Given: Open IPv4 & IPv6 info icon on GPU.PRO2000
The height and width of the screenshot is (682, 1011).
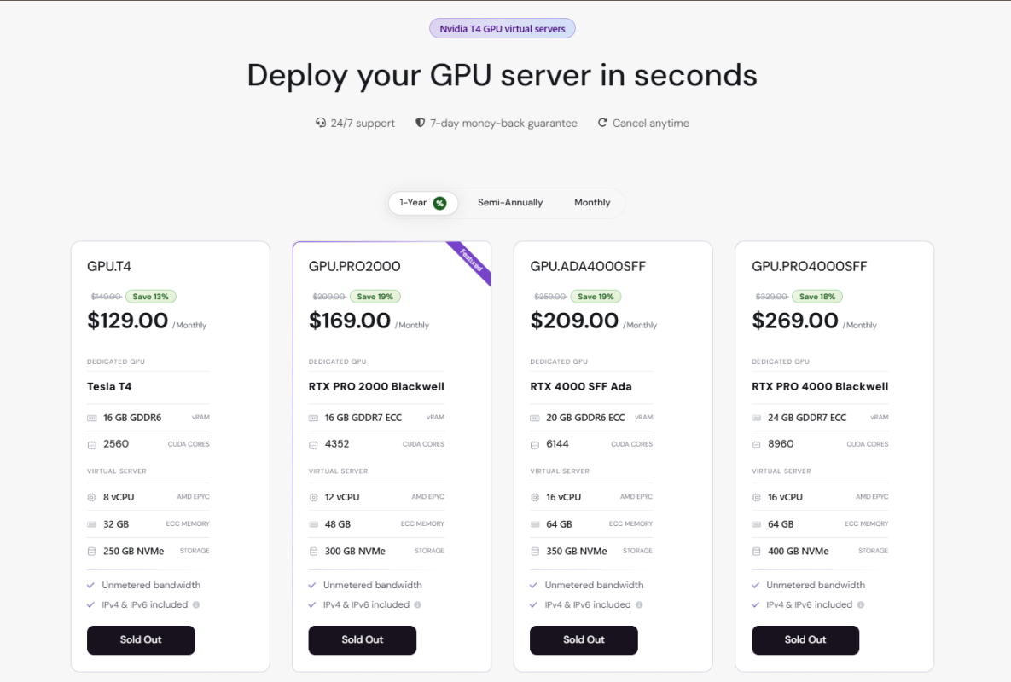Looking at the screenshot, I should pyautogui.click(x=418, y=604).
